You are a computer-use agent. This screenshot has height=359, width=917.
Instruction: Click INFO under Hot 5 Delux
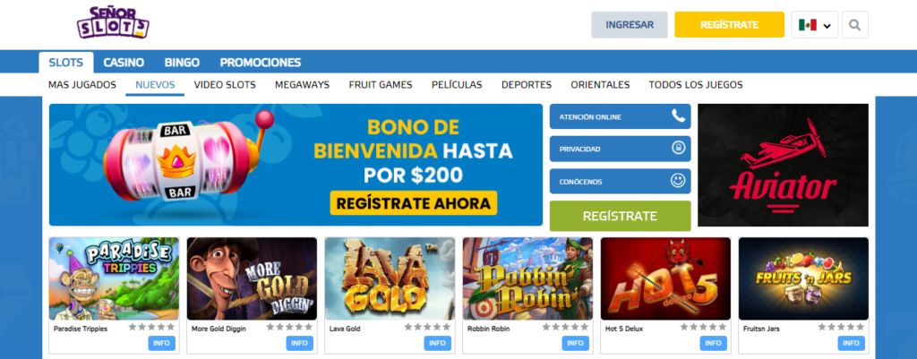713,343
